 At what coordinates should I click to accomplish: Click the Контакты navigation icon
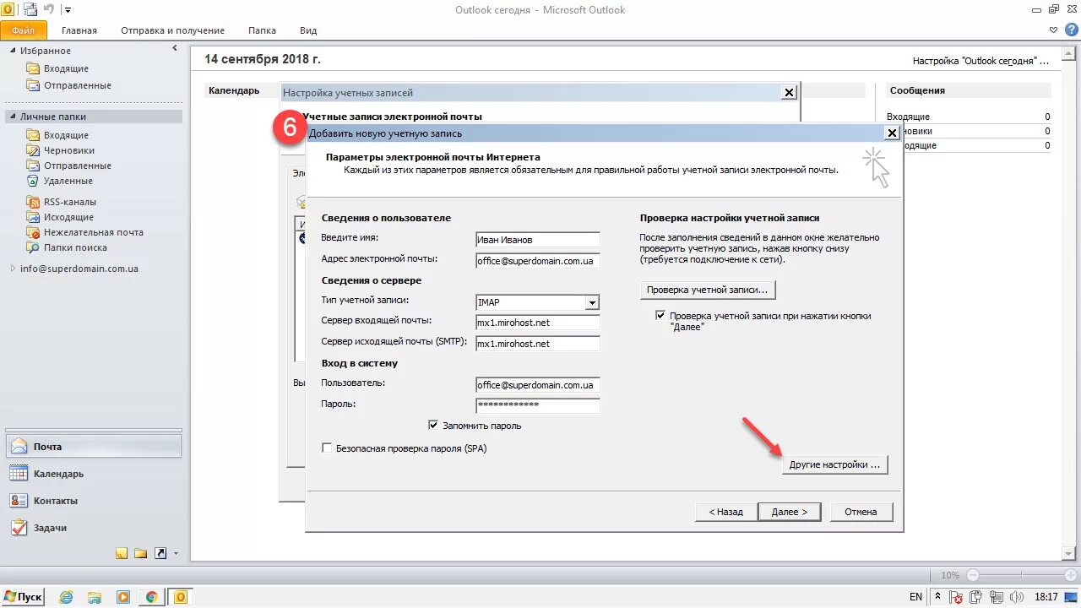(19, 501)
